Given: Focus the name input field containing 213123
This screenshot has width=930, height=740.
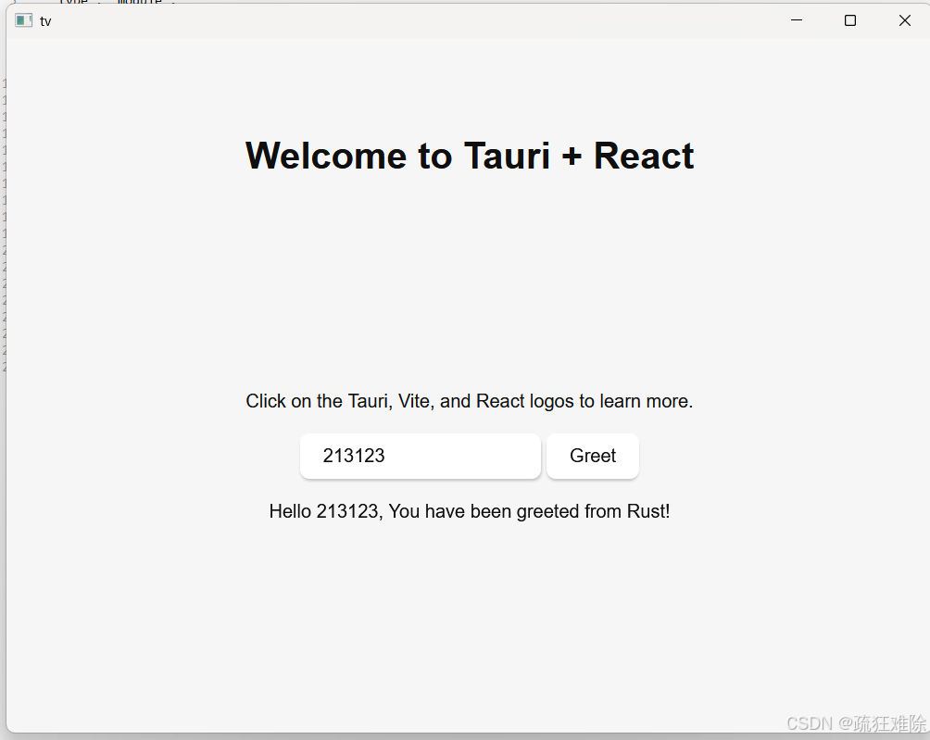Looking at the screenshot, I should [421, 456].
